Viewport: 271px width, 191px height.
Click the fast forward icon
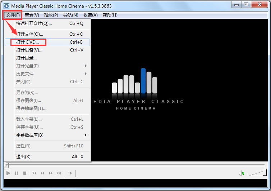[51, 173]
